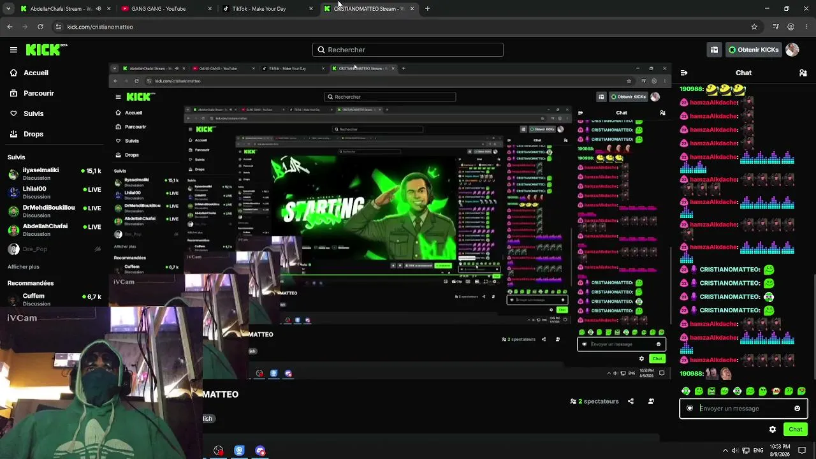
Task: Collapse the chat panel with arrow icon
Action: pyautogui.click(x=684, y=73)
